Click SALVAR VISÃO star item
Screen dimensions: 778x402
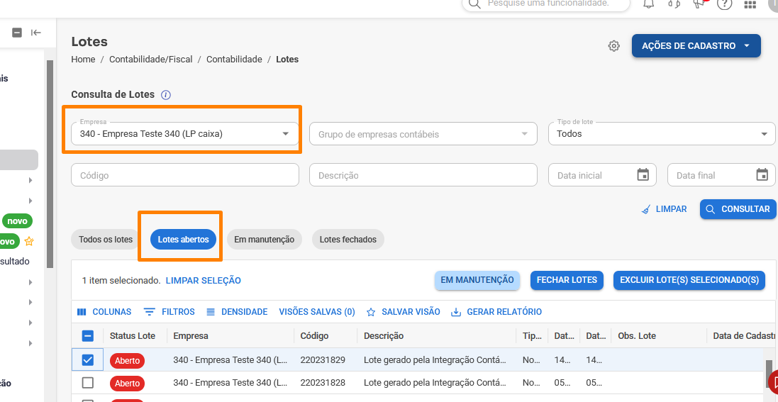(x=404, y=312)
